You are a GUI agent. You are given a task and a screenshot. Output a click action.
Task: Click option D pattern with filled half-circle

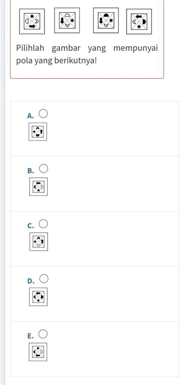[38, 297]
